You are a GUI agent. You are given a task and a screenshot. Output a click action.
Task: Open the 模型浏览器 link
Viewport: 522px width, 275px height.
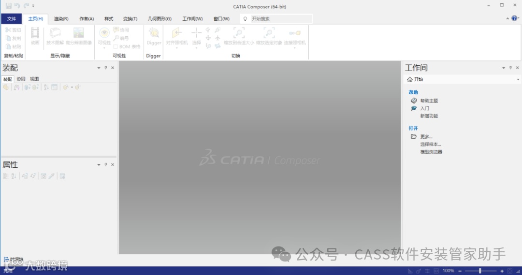click(431, 152)
